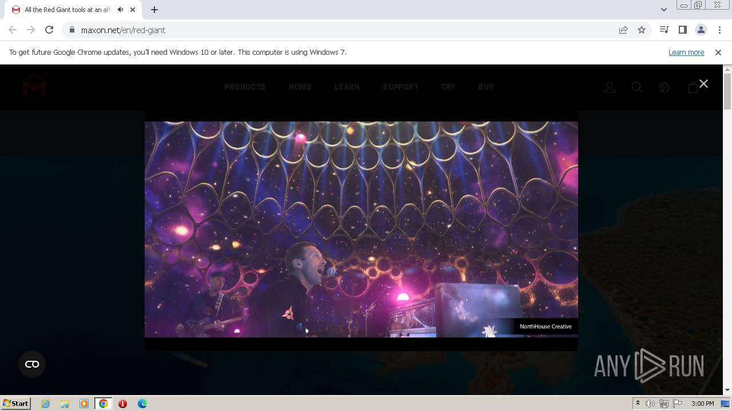The height and width of the screenshot is (411, 732).
Task: Open the Action Center flag icon
Action: point(678,404)
